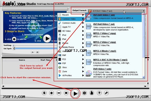Open iPhone category

pos(71,43)
